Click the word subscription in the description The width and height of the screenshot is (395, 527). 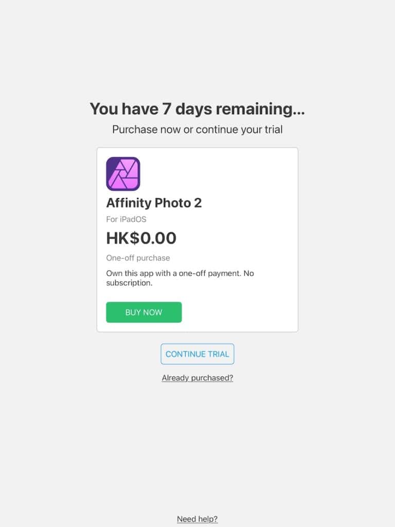(129, 283)
